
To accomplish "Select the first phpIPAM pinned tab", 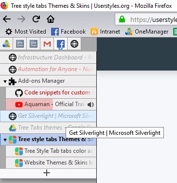I will click(x=20, y=44).
